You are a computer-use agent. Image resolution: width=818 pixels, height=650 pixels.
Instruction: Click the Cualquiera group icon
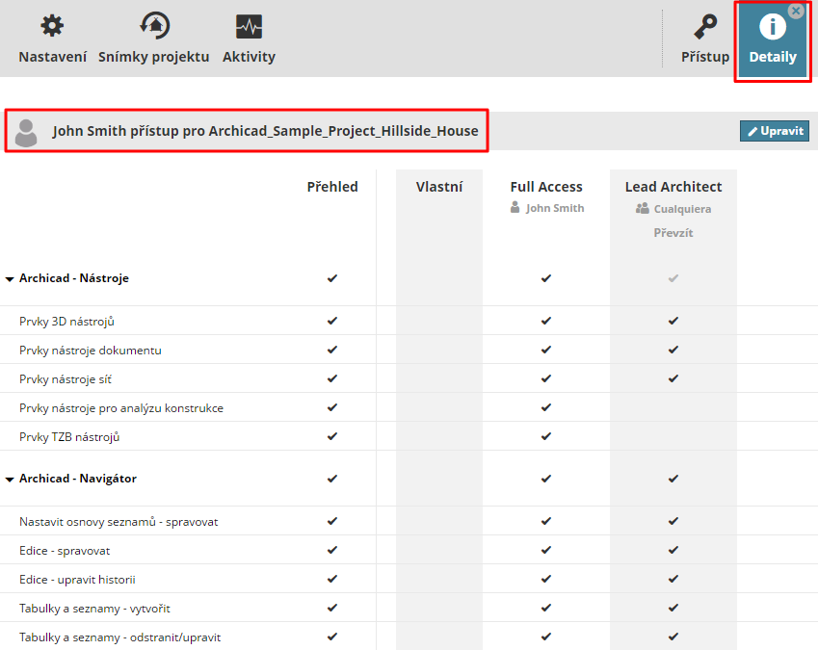click(x=643, y=208)
